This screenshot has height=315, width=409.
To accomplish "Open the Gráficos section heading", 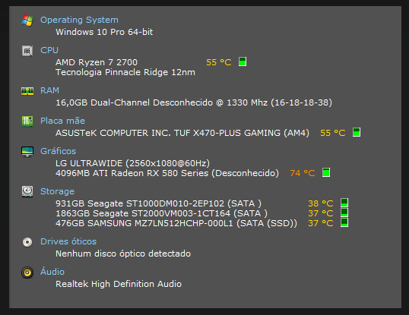I will point(59,151).
